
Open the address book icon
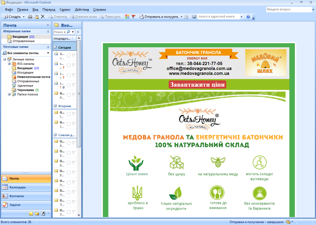pos(194,17)
